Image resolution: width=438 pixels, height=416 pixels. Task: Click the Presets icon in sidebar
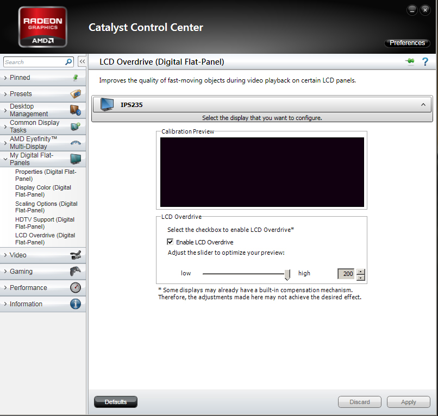pos(76,94)
